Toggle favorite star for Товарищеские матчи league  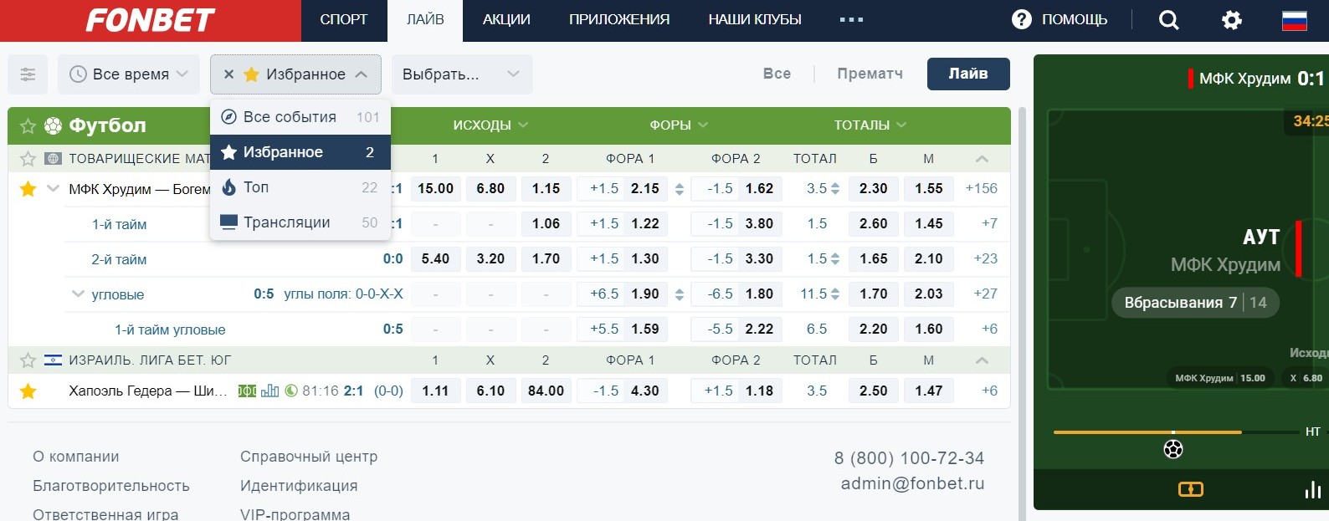28,158
